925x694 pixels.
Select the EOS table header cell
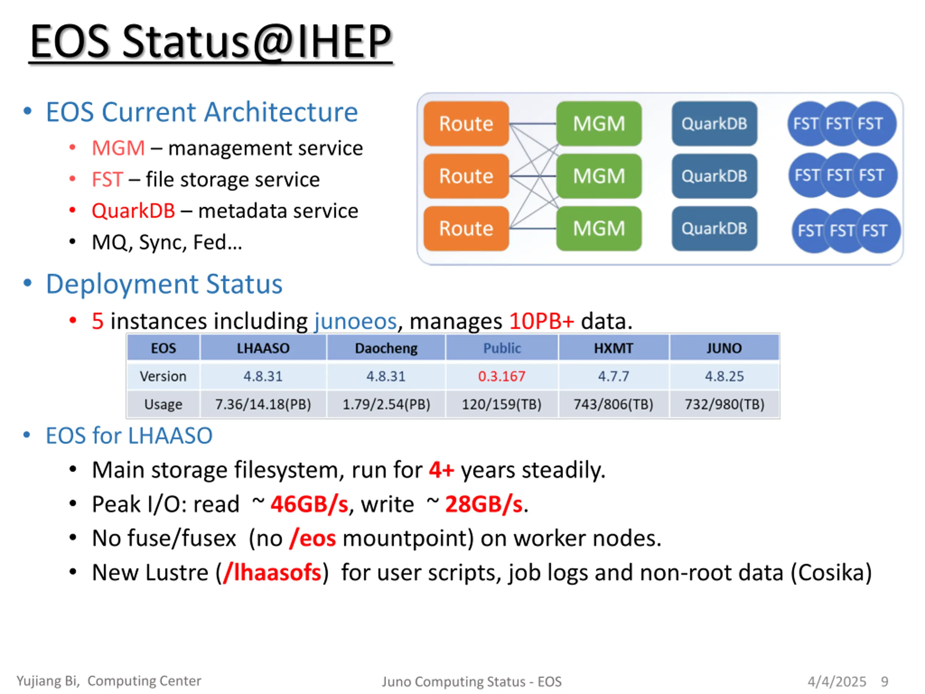164,348
